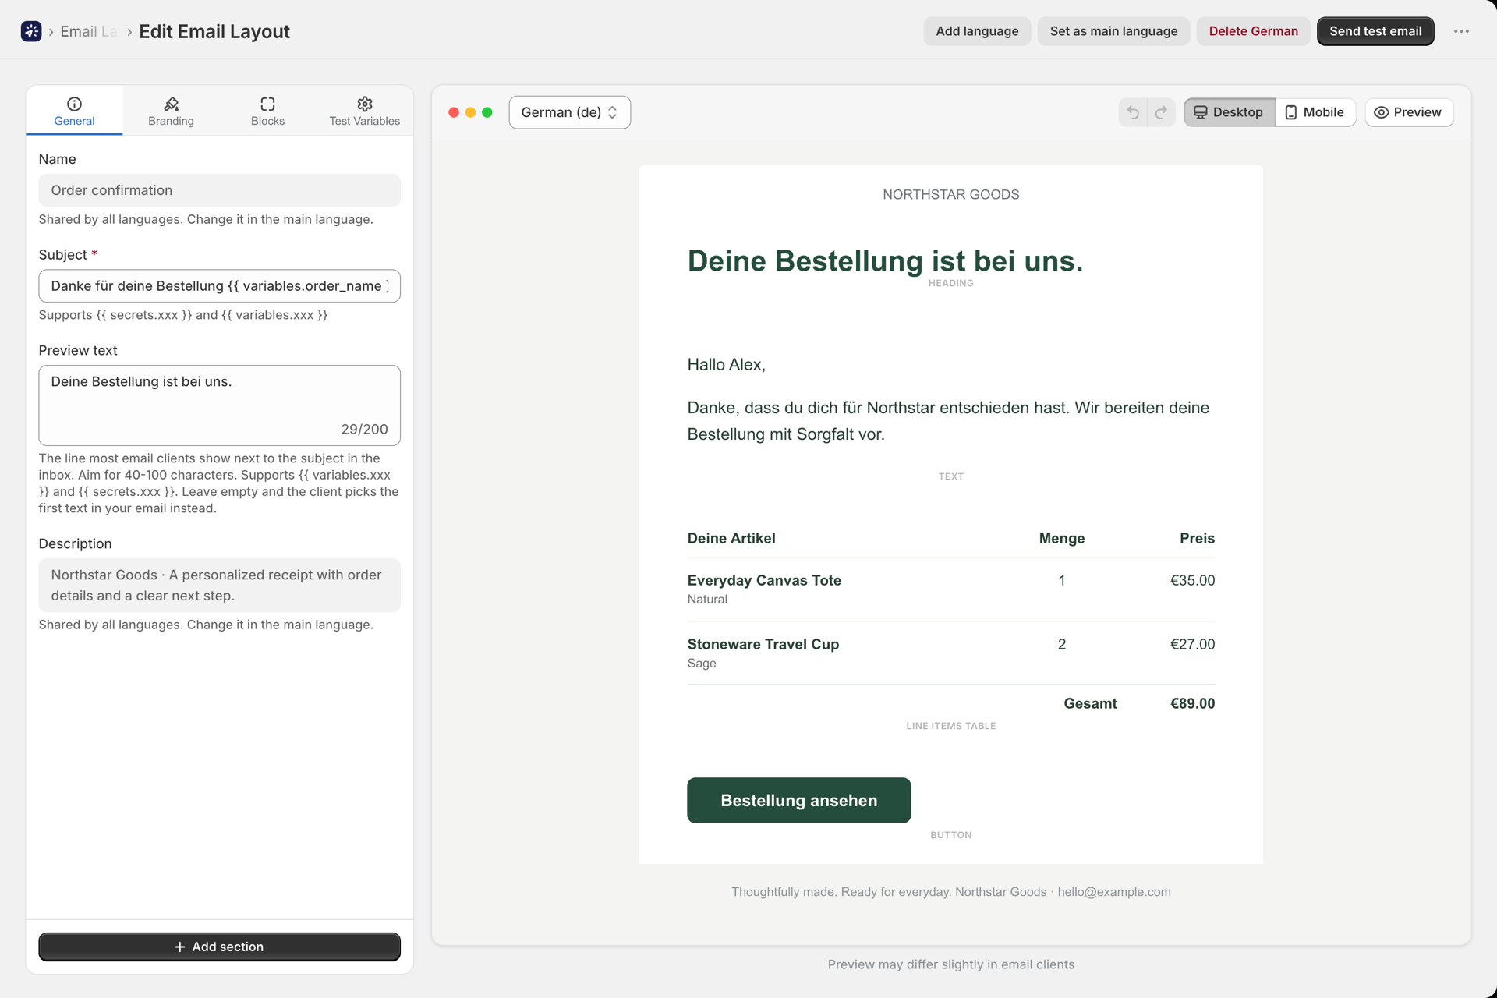Click the Preview text textarea

219,405
